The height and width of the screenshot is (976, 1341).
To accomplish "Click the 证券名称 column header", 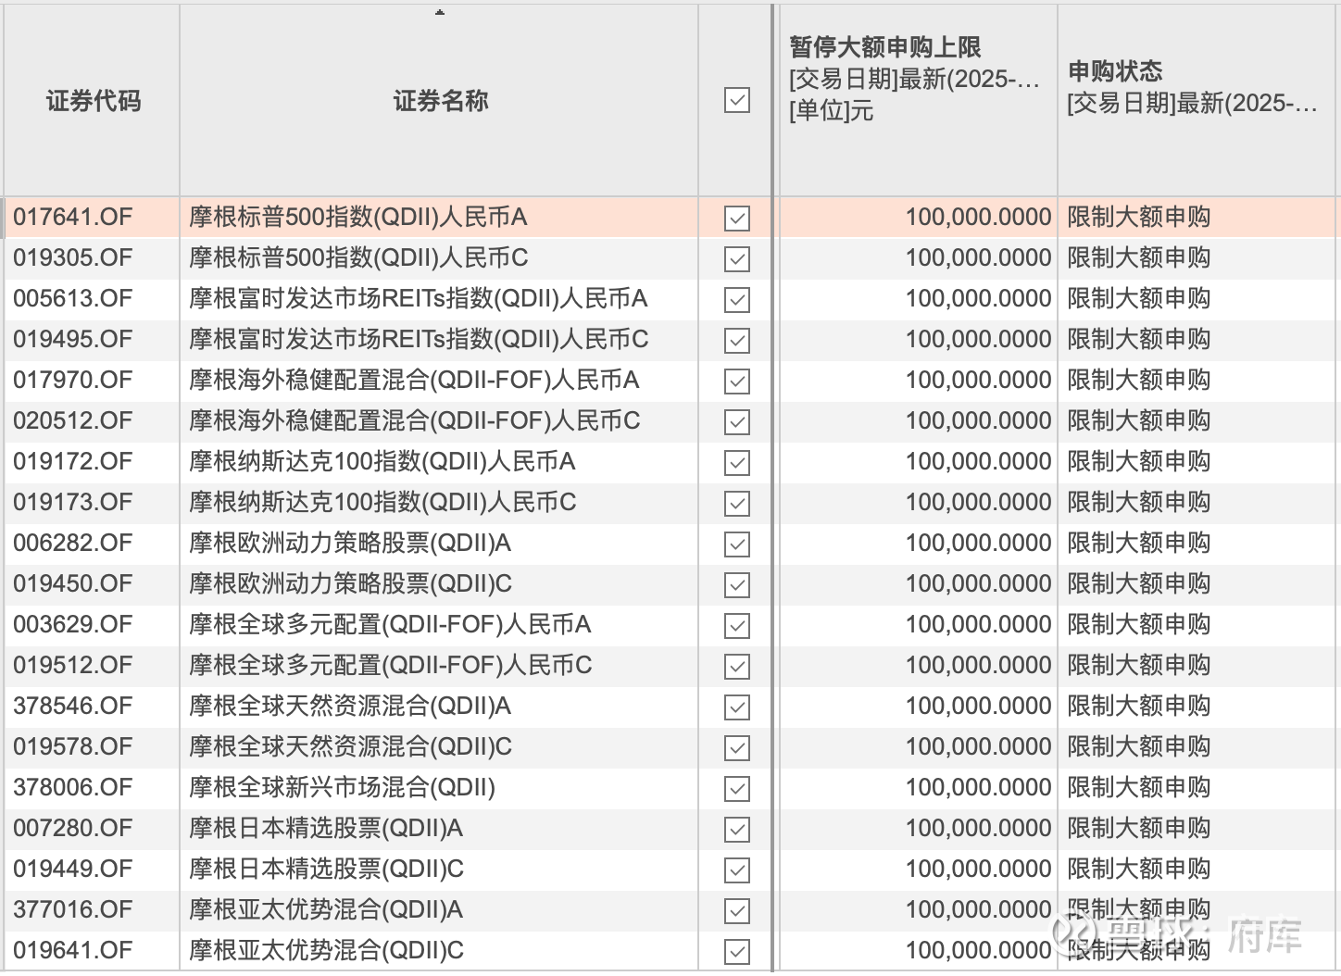I will tap(438, 102).
